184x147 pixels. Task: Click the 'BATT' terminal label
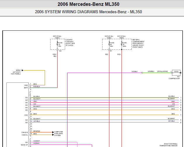tap(26, 88)
